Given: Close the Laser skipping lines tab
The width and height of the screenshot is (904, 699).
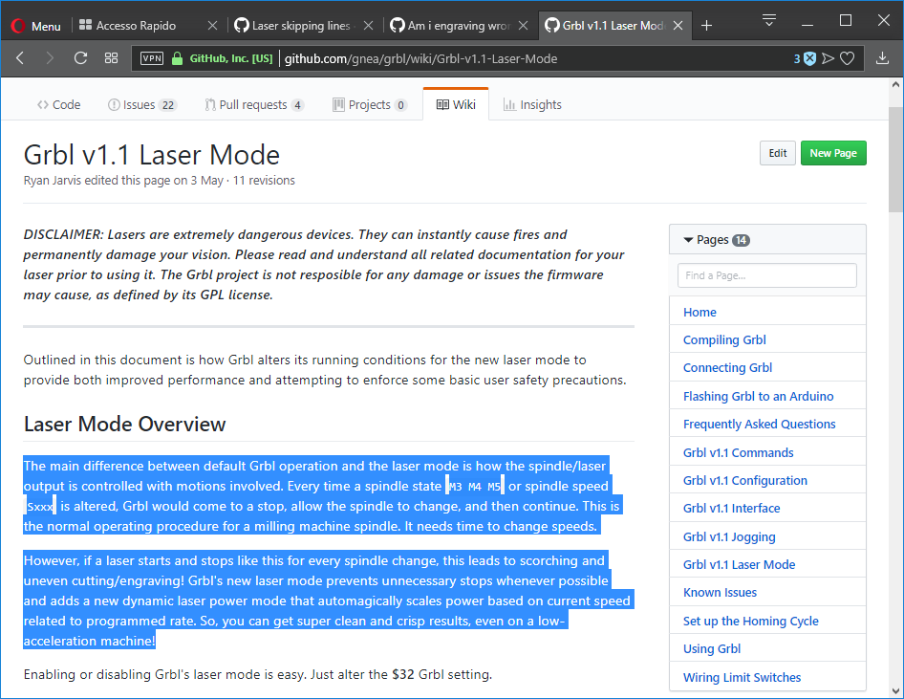Looking at the screenshot, I should (369, 26).
